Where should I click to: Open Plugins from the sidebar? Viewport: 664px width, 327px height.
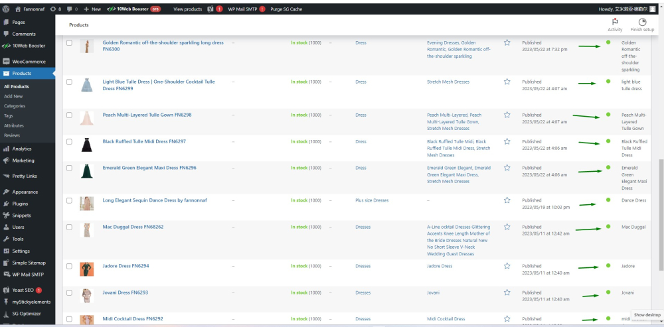(x=20, y=204)
